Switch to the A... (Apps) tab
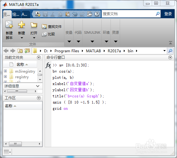 (x=26, y=15)
